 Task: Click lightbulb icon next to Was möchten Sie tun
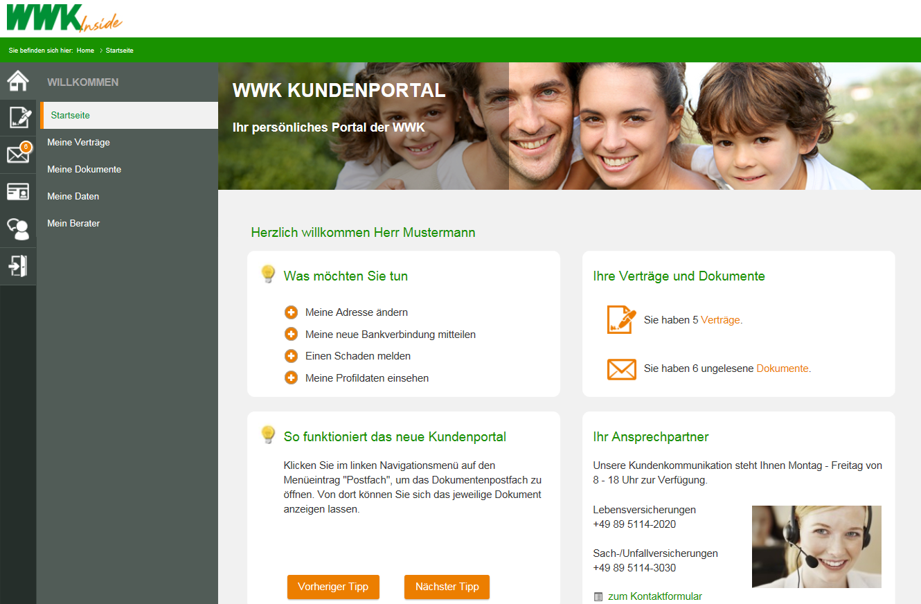pyautogui.click(x=268, y=274)
